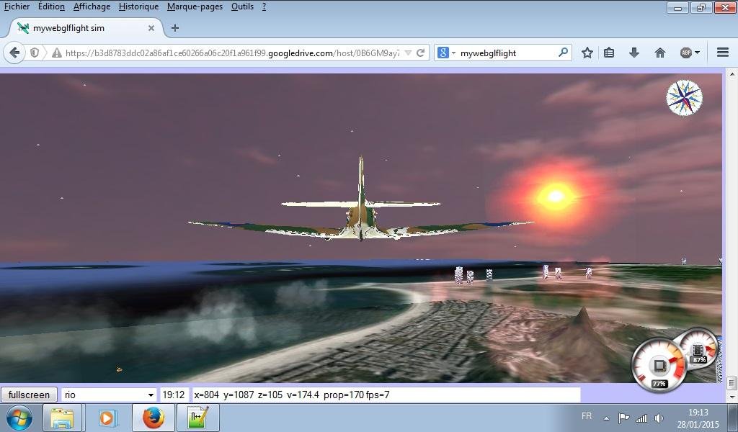
Task: Open the ? help menu
Action: pyautogui.click(x=264, y=6)
